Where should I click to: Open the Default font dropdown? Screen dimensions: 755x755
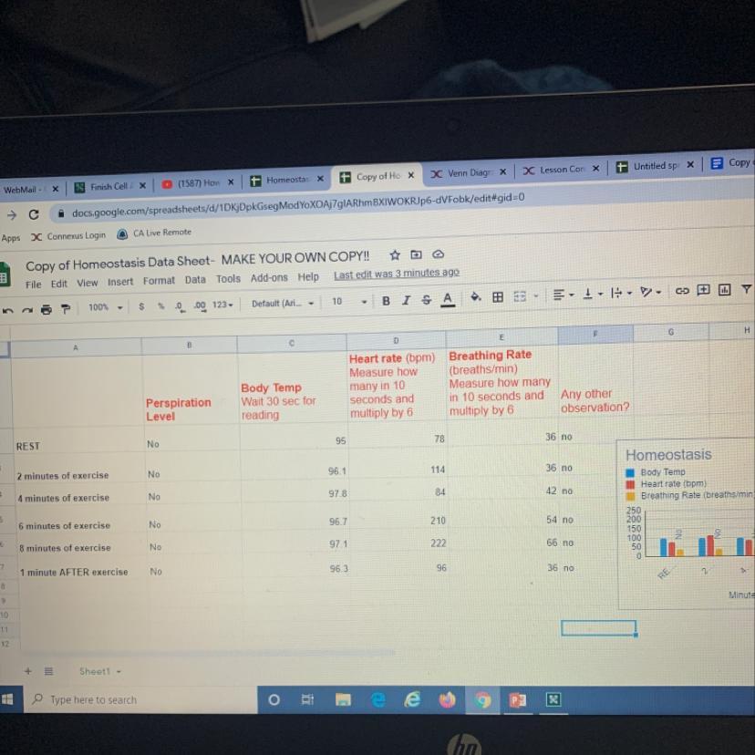(x=283, y=304)
